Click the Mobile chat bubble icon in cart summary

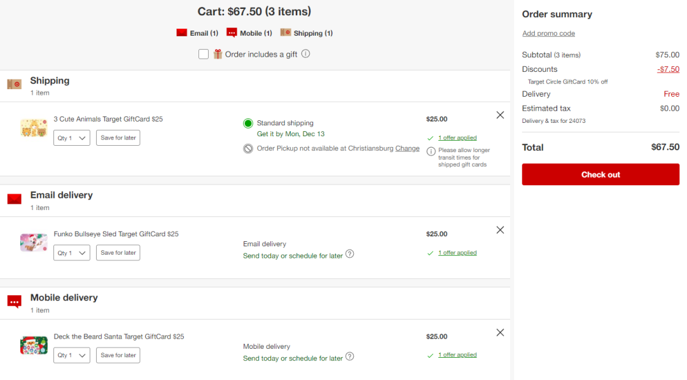pos(232,33)
